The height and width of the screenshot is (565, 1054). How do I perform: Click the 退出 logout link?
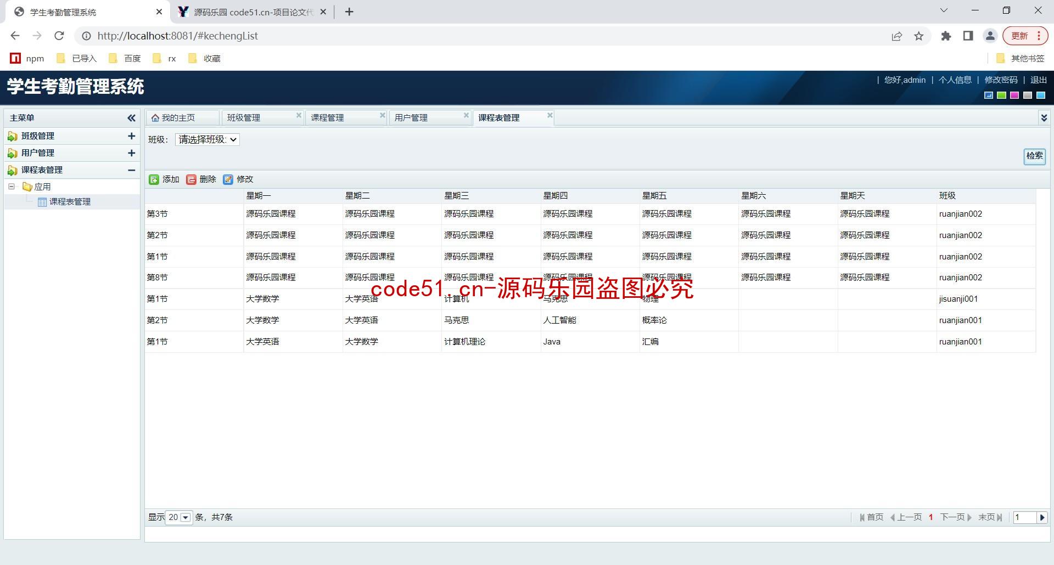[1038, 80]
